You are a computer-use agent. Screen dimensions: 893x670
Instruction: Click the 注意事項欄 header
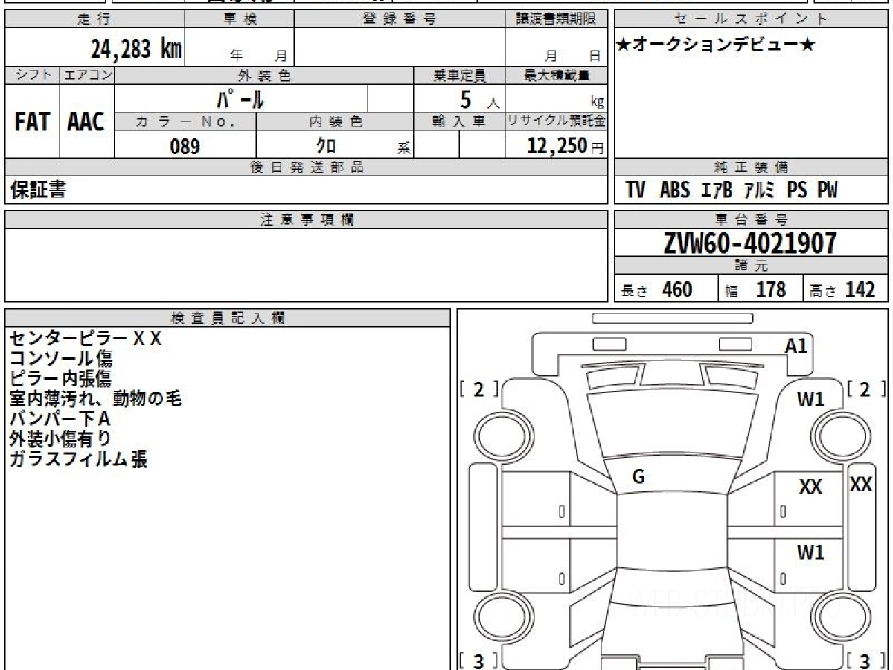(307, 220)
